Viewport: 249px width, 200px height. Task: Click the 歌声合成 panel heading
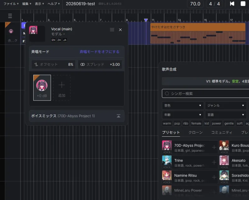[169, 69]
